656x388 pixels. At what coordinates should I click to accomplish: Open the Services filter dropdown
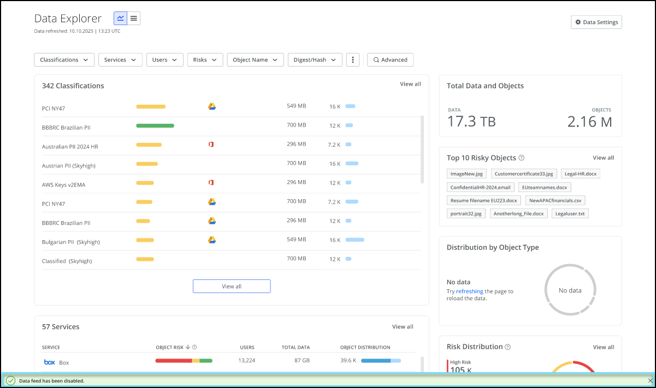(x=120, y=60)
